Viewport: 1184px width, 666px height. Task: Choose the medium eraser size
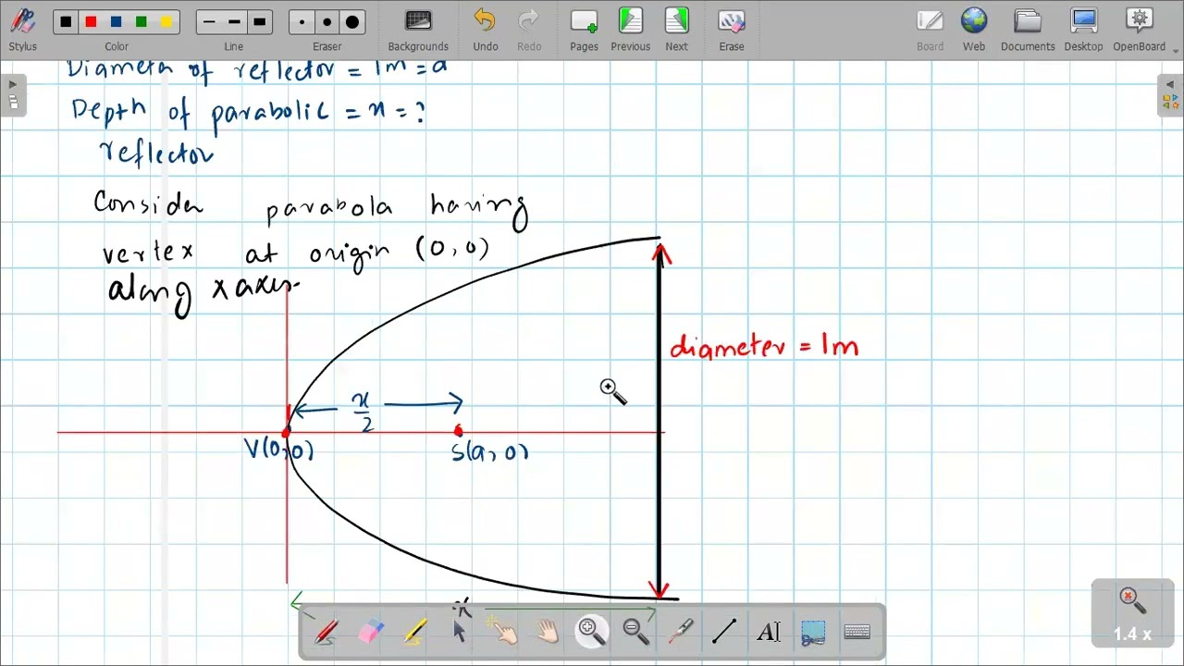coord(327,22)
